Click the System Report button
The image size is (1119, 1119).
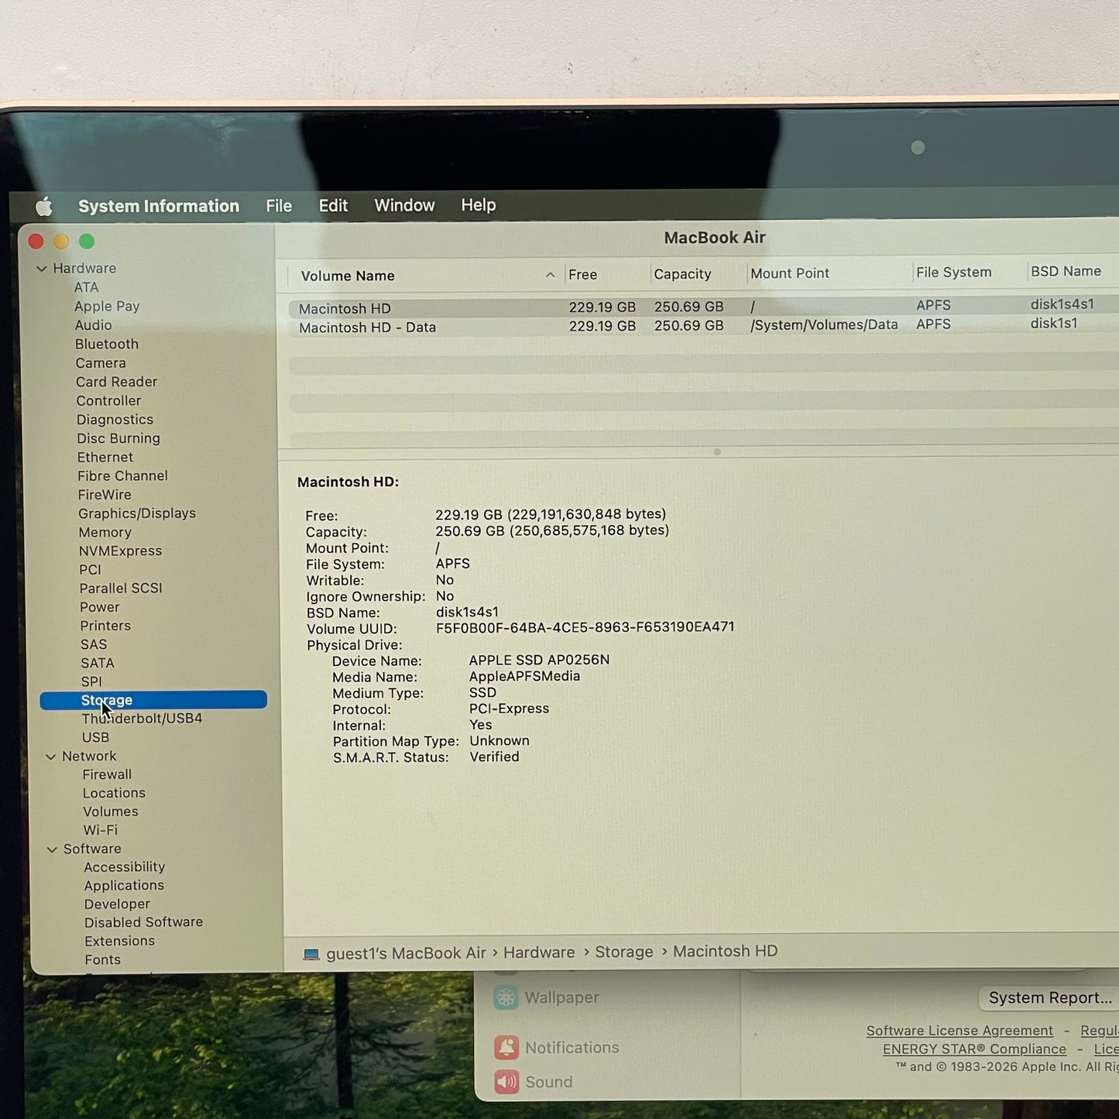click(x=1049, y=998)
